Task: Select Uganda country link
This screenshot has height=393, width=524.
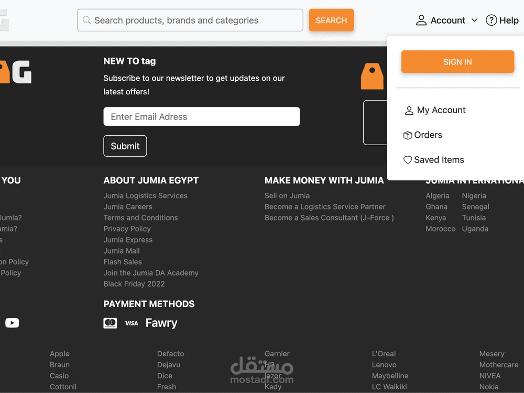Action: [475, 228]
